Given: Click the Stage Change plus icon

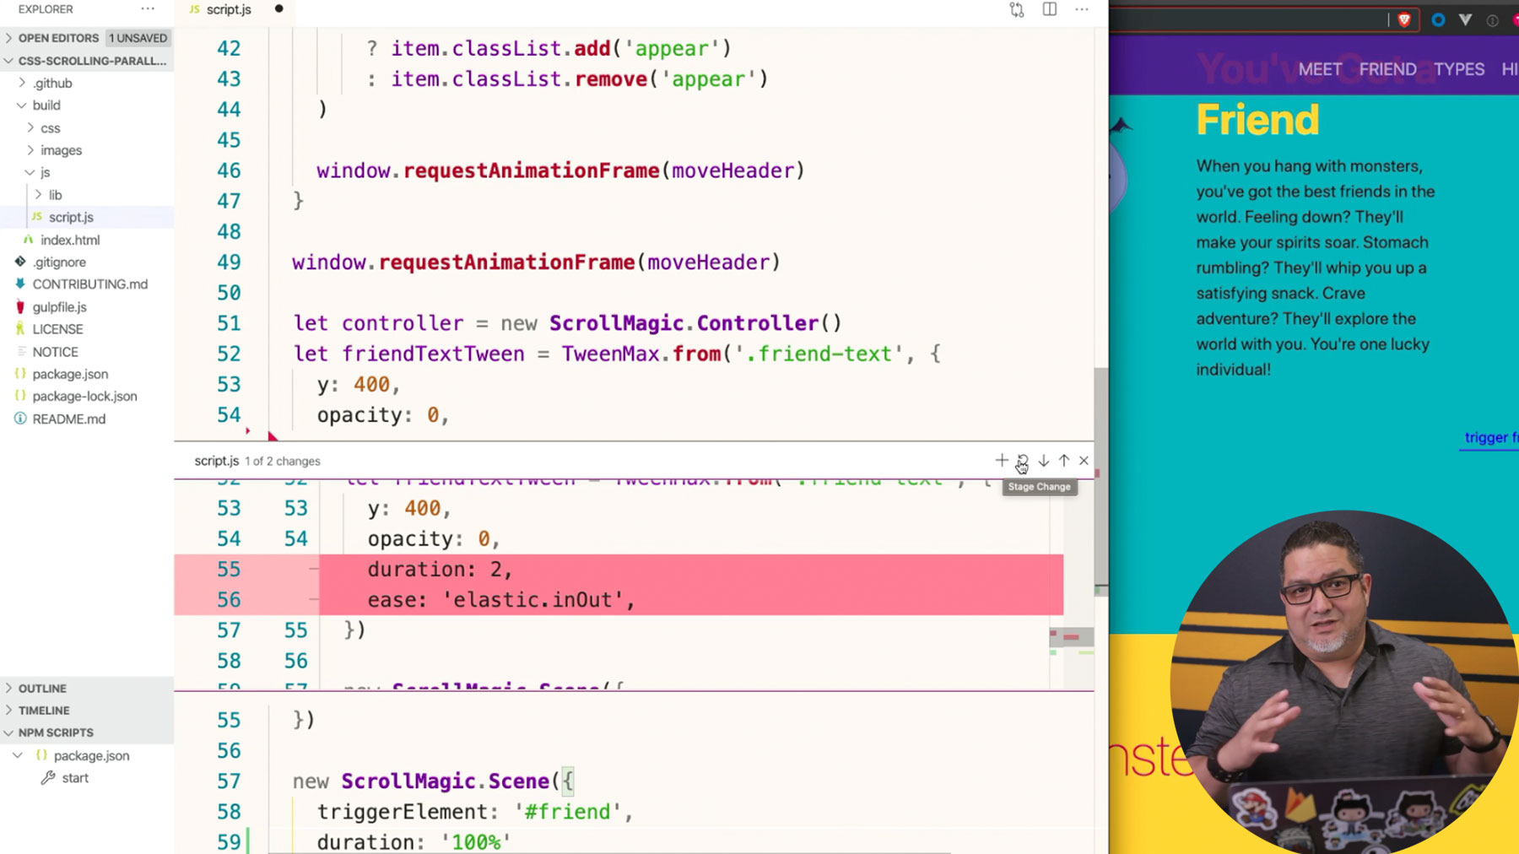Looking at the screenshot, I should point(1002,461).
